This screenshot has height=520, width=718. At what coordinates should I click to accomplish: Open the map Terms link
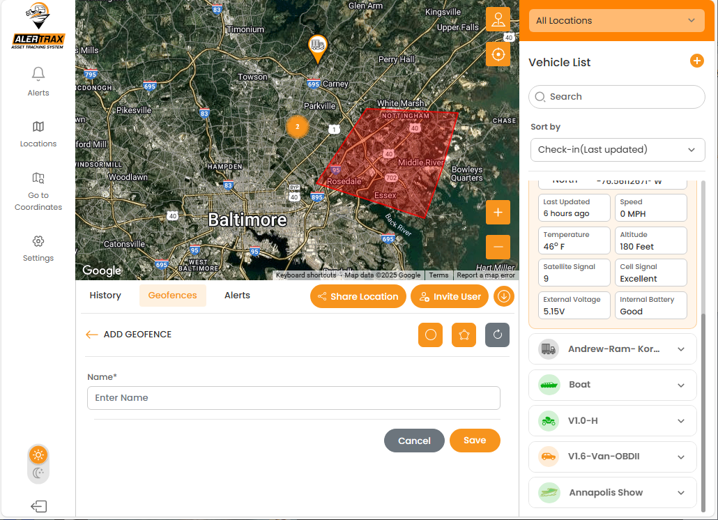pyautogui.click(x=438, y=275)
